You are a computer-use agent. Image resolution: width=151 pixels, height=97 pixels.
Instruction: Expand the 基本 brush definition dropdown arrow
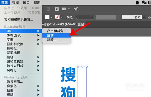(144, 17)
